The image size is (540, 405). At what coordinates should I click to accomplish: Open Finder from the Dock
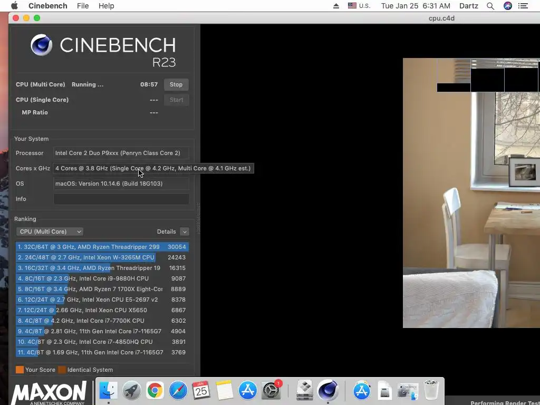click(108, 391)
